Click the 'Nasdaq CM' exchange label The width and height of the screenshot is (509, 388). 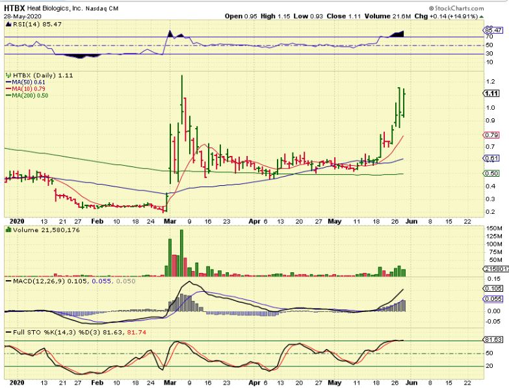101,8
